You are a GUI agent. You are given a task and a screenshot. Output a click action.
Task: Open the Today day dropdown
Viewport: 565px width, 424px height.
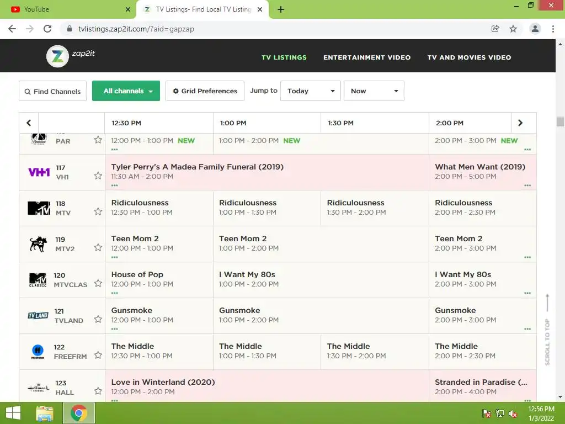pos(311,91)
